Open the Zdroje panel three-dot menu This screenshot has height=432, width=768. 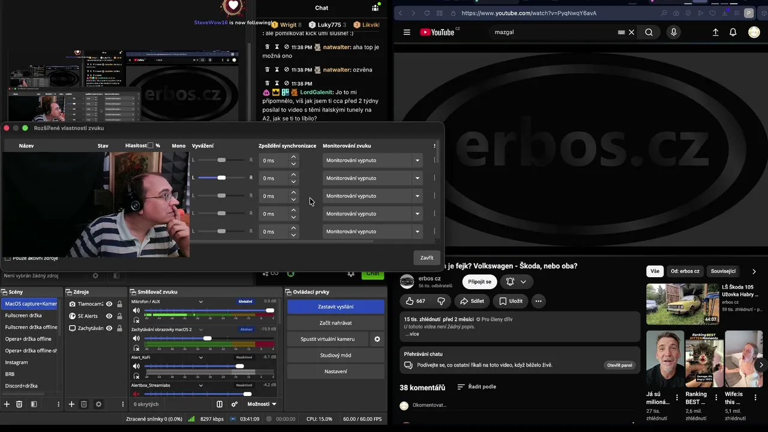coord(122,404)
